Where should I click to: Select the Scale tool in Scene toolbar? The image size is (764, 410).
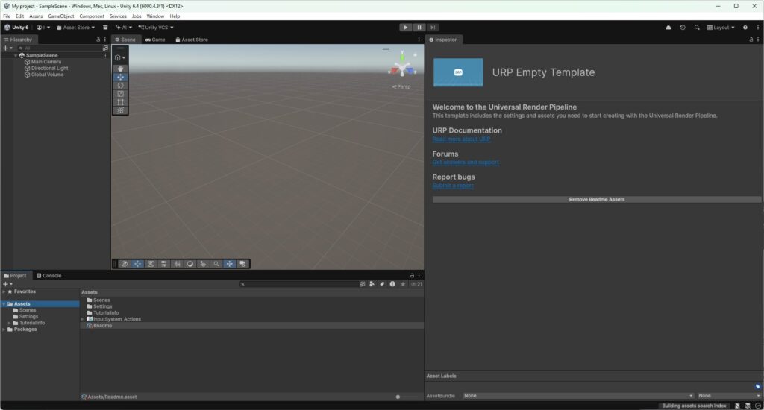(x=120, y=93)
